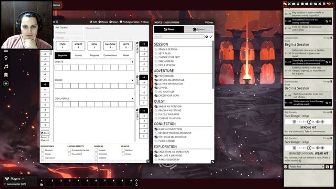336x189 pixels.
Task: Select the Ironsworn compass scene control
Action: tap(6, 83)
